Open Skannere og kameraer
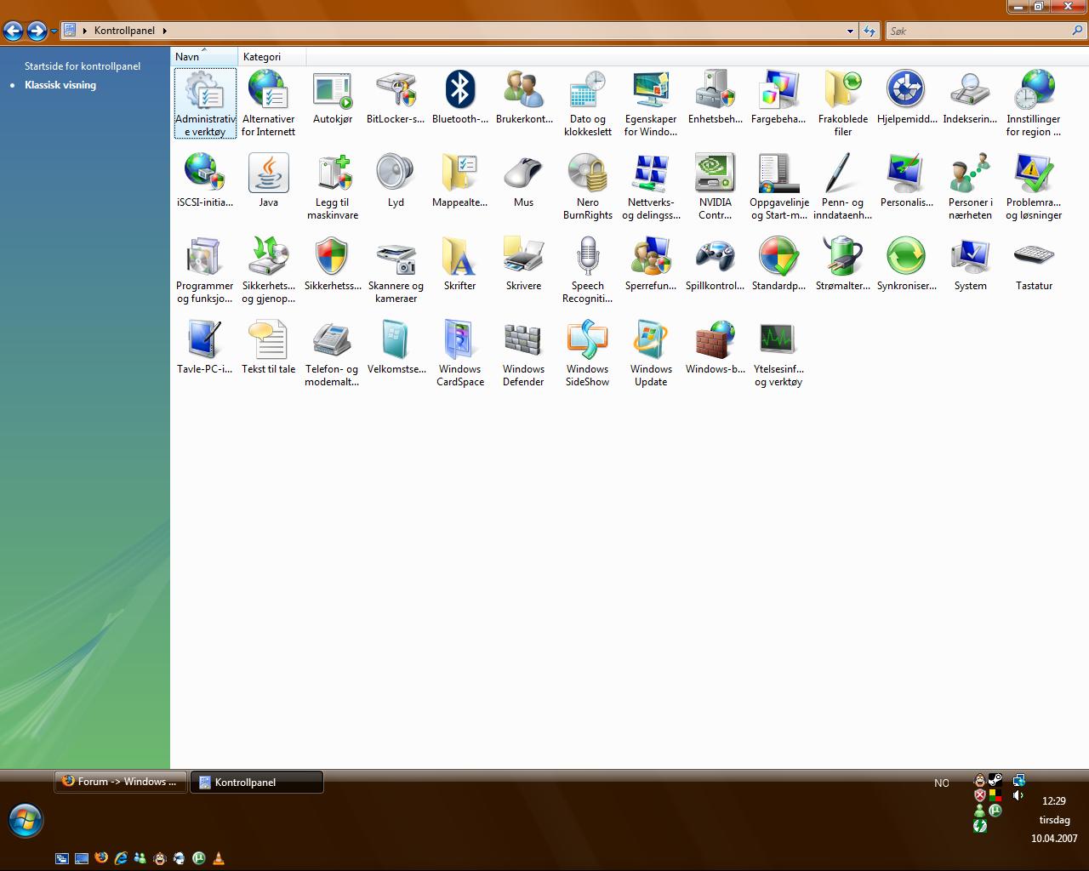Screen dimensions: 1089x871 (396, 270)
